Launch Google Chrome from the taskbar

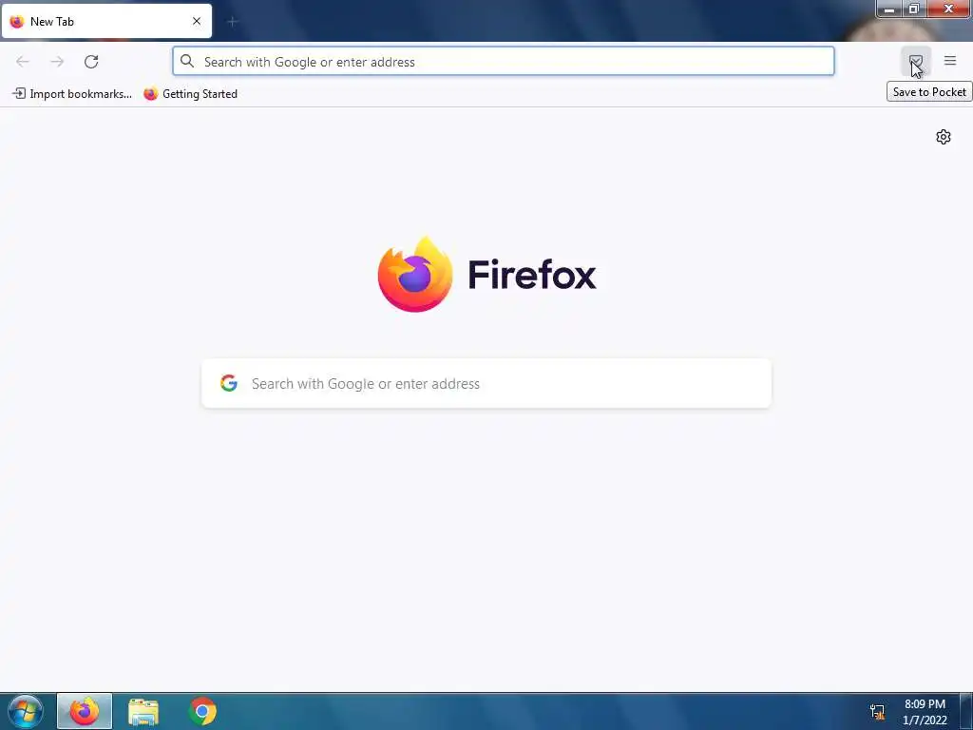point(202,711)
